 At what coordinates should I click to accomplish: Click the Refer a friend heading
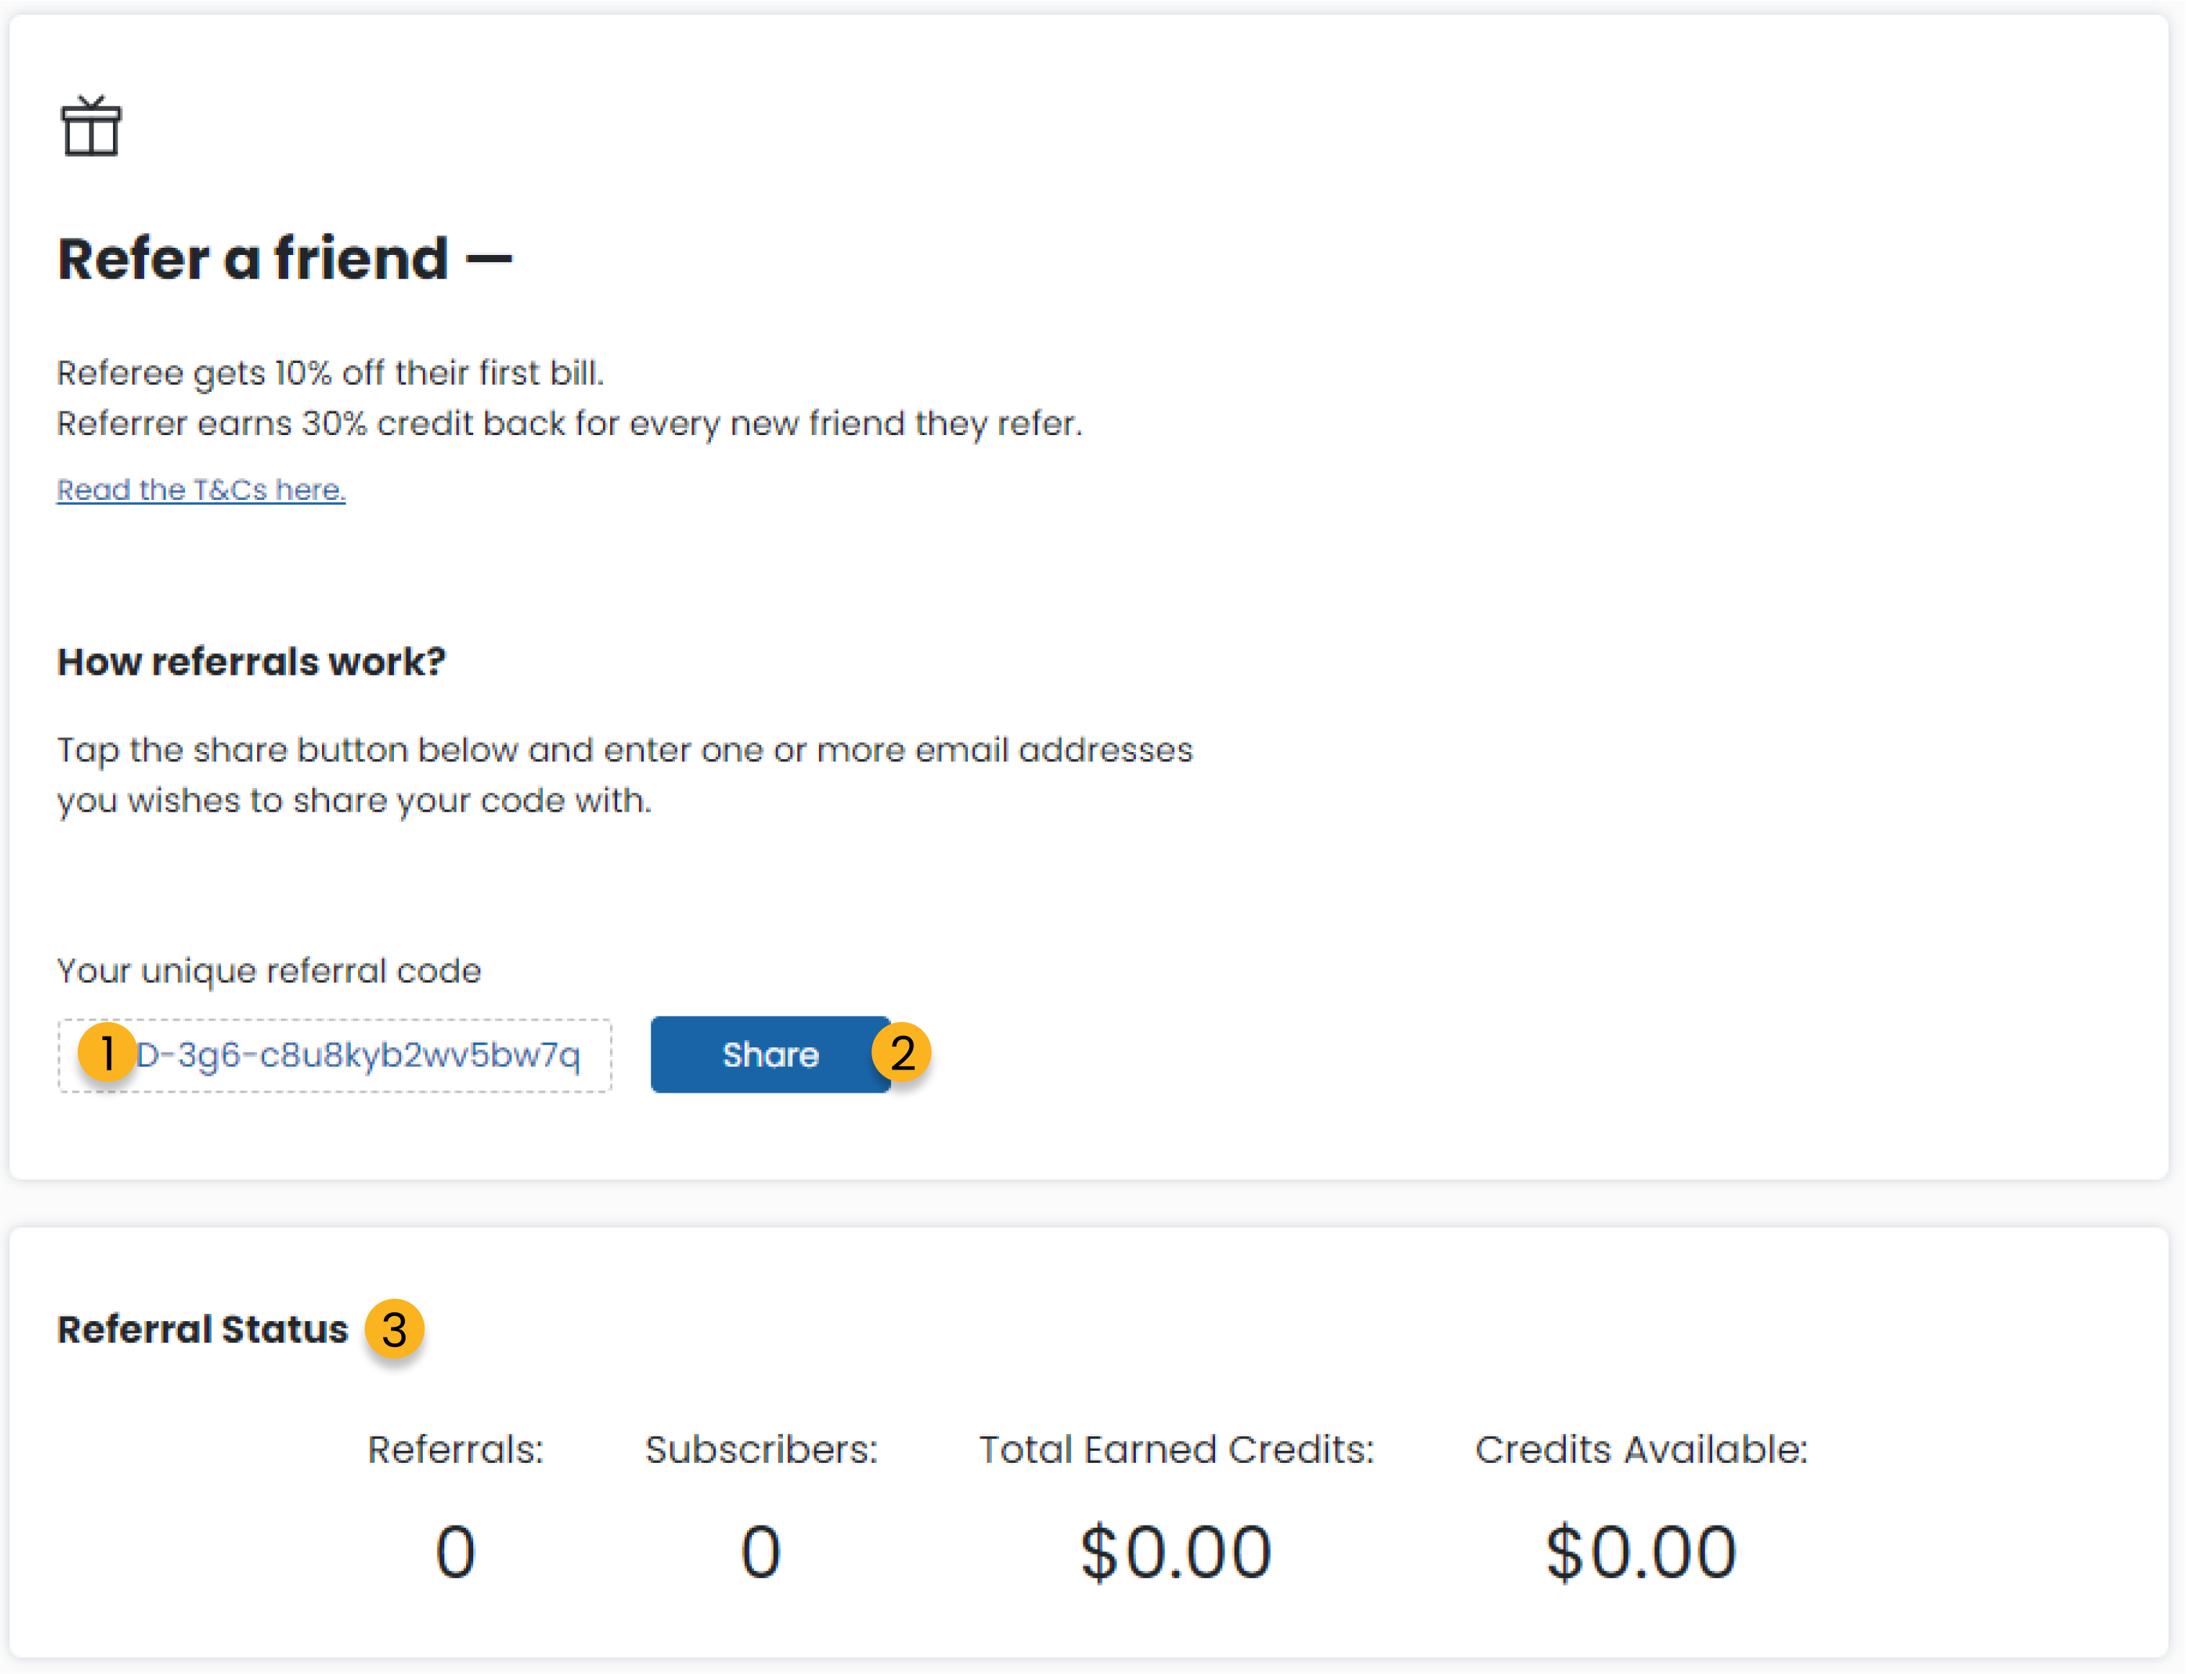285,258
